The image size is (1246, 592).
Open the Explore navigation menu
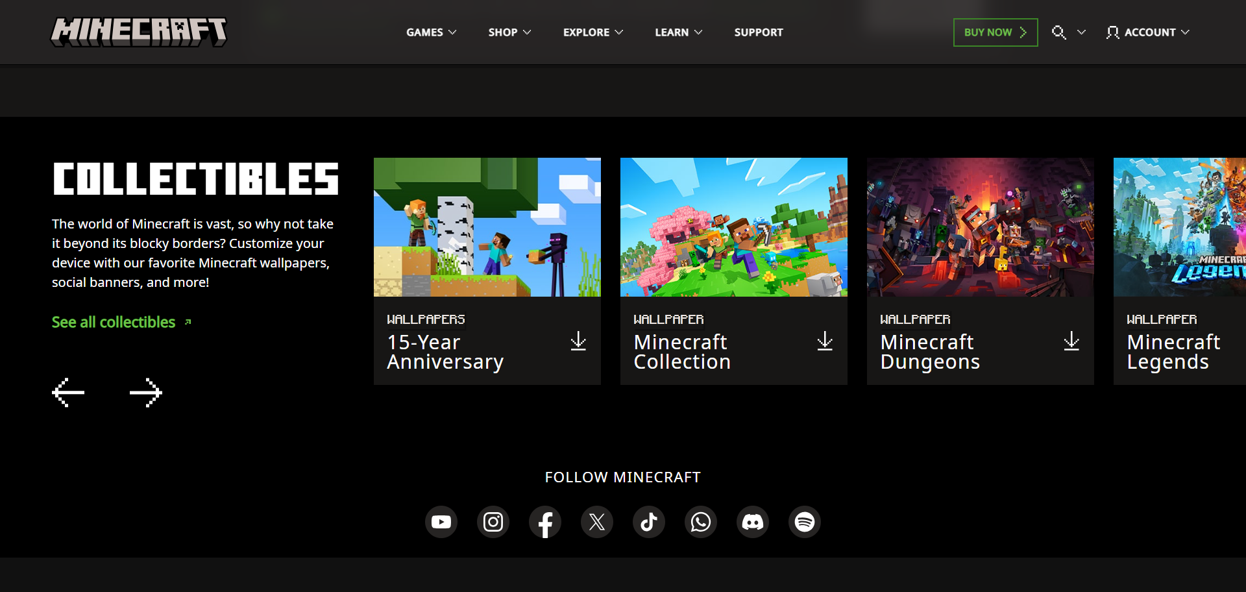pyautogui.click(x=592, y=32)
